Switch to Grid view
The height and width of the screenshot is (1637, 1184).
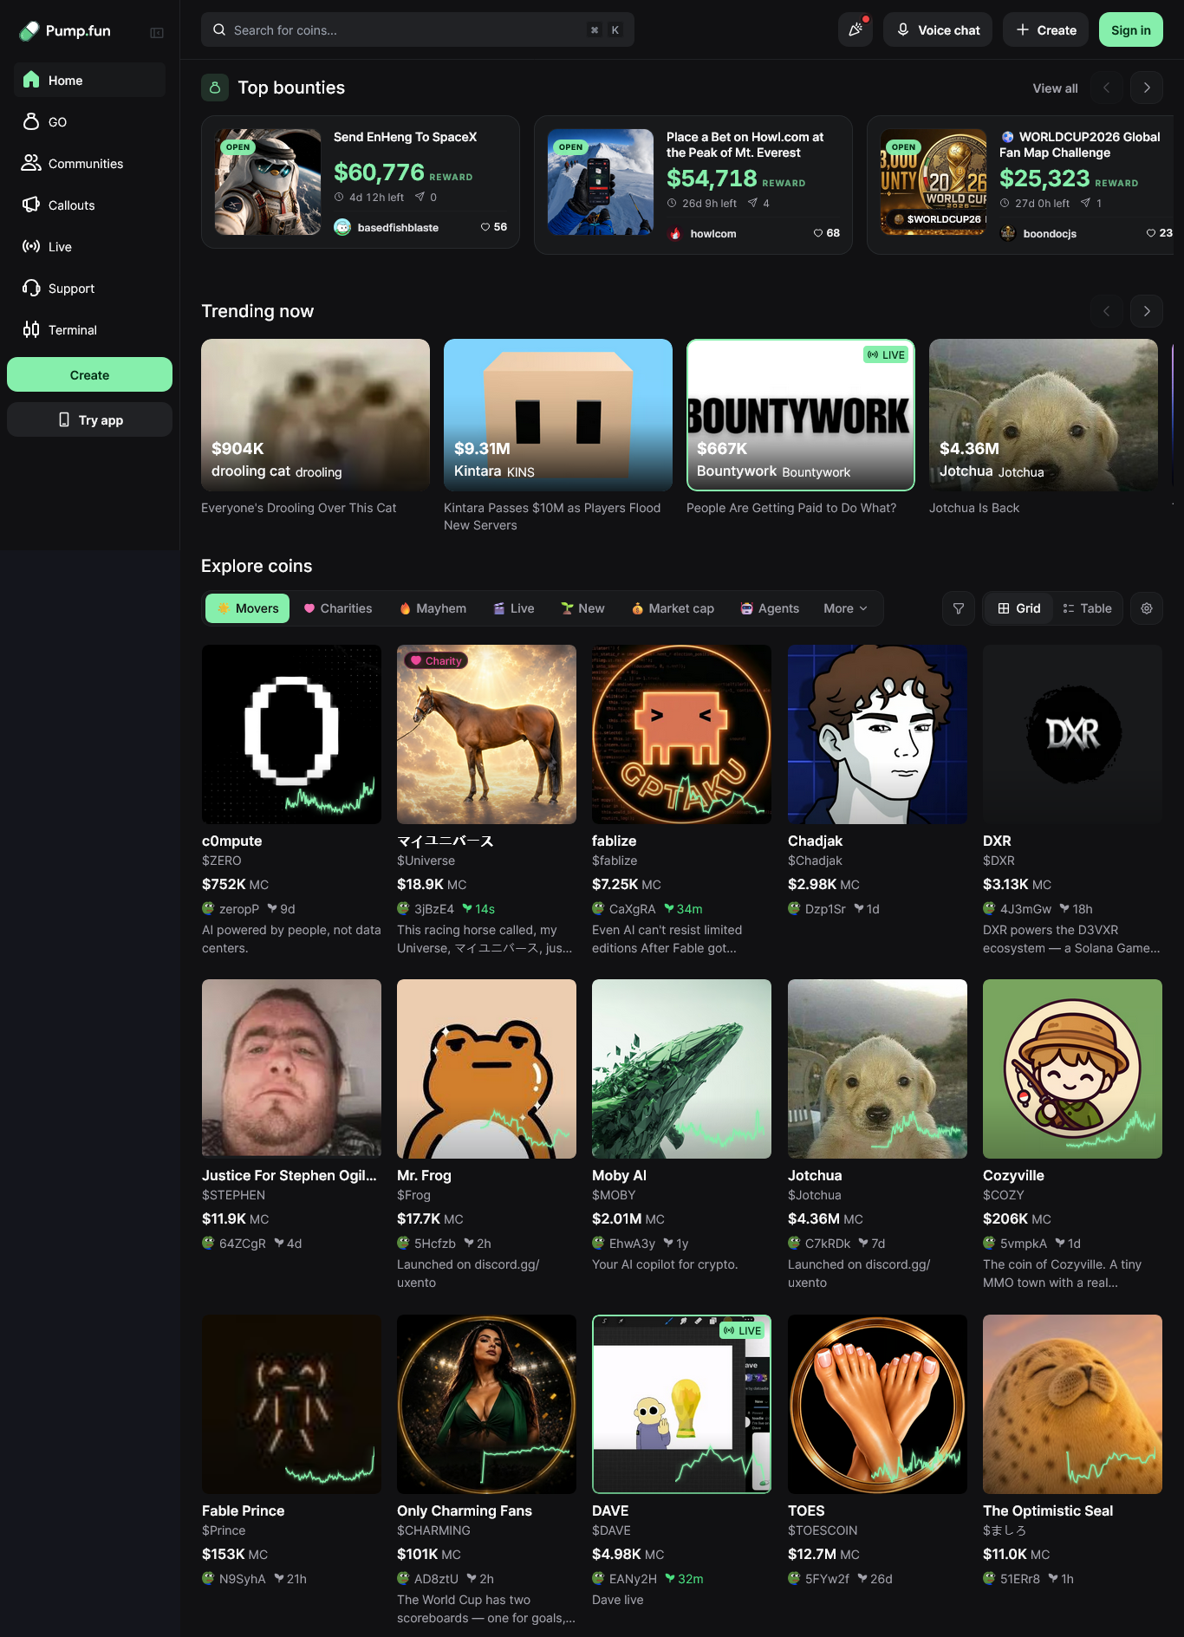pyautogui.click(x=1019, y=608)
